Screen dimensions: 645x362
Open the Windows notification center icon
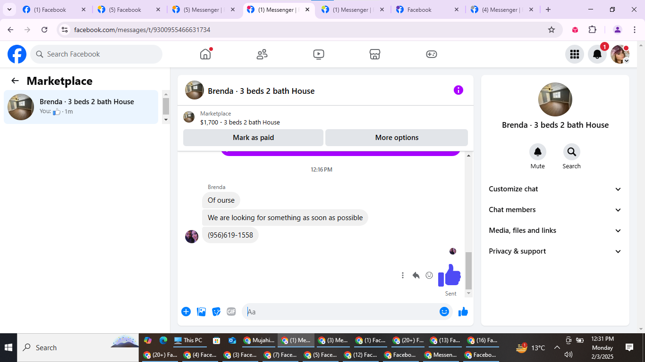pyautogui.click(x=629, y=347)
